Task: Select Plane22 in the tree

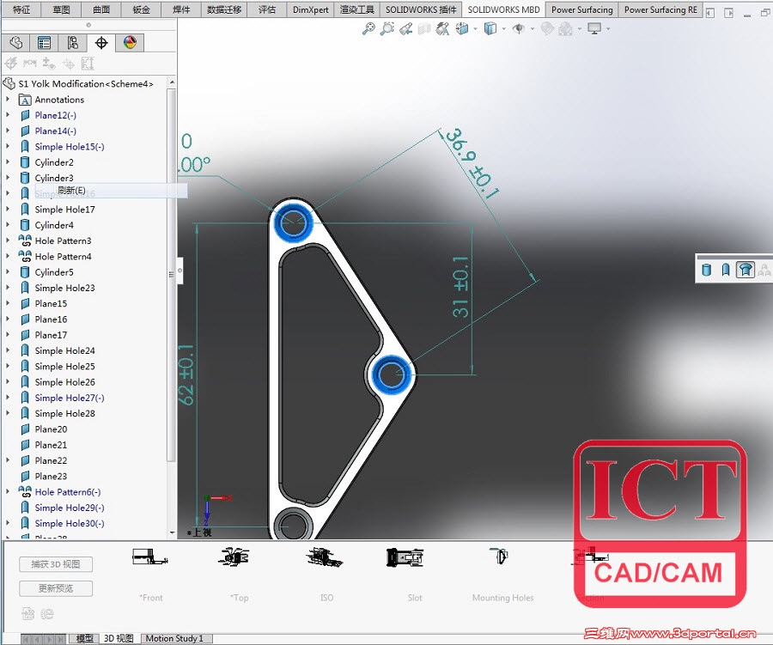Action: [x=51, y=460]
